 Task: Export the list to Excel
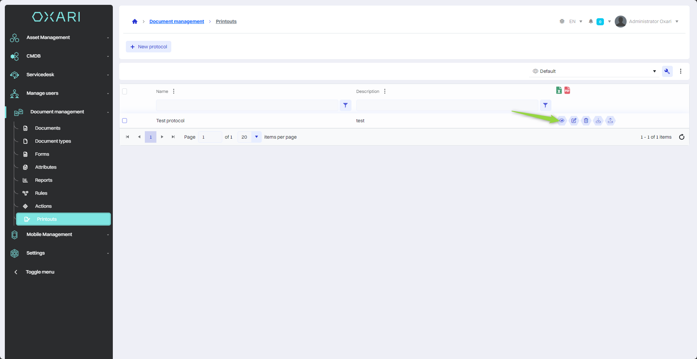pos(559,90)
